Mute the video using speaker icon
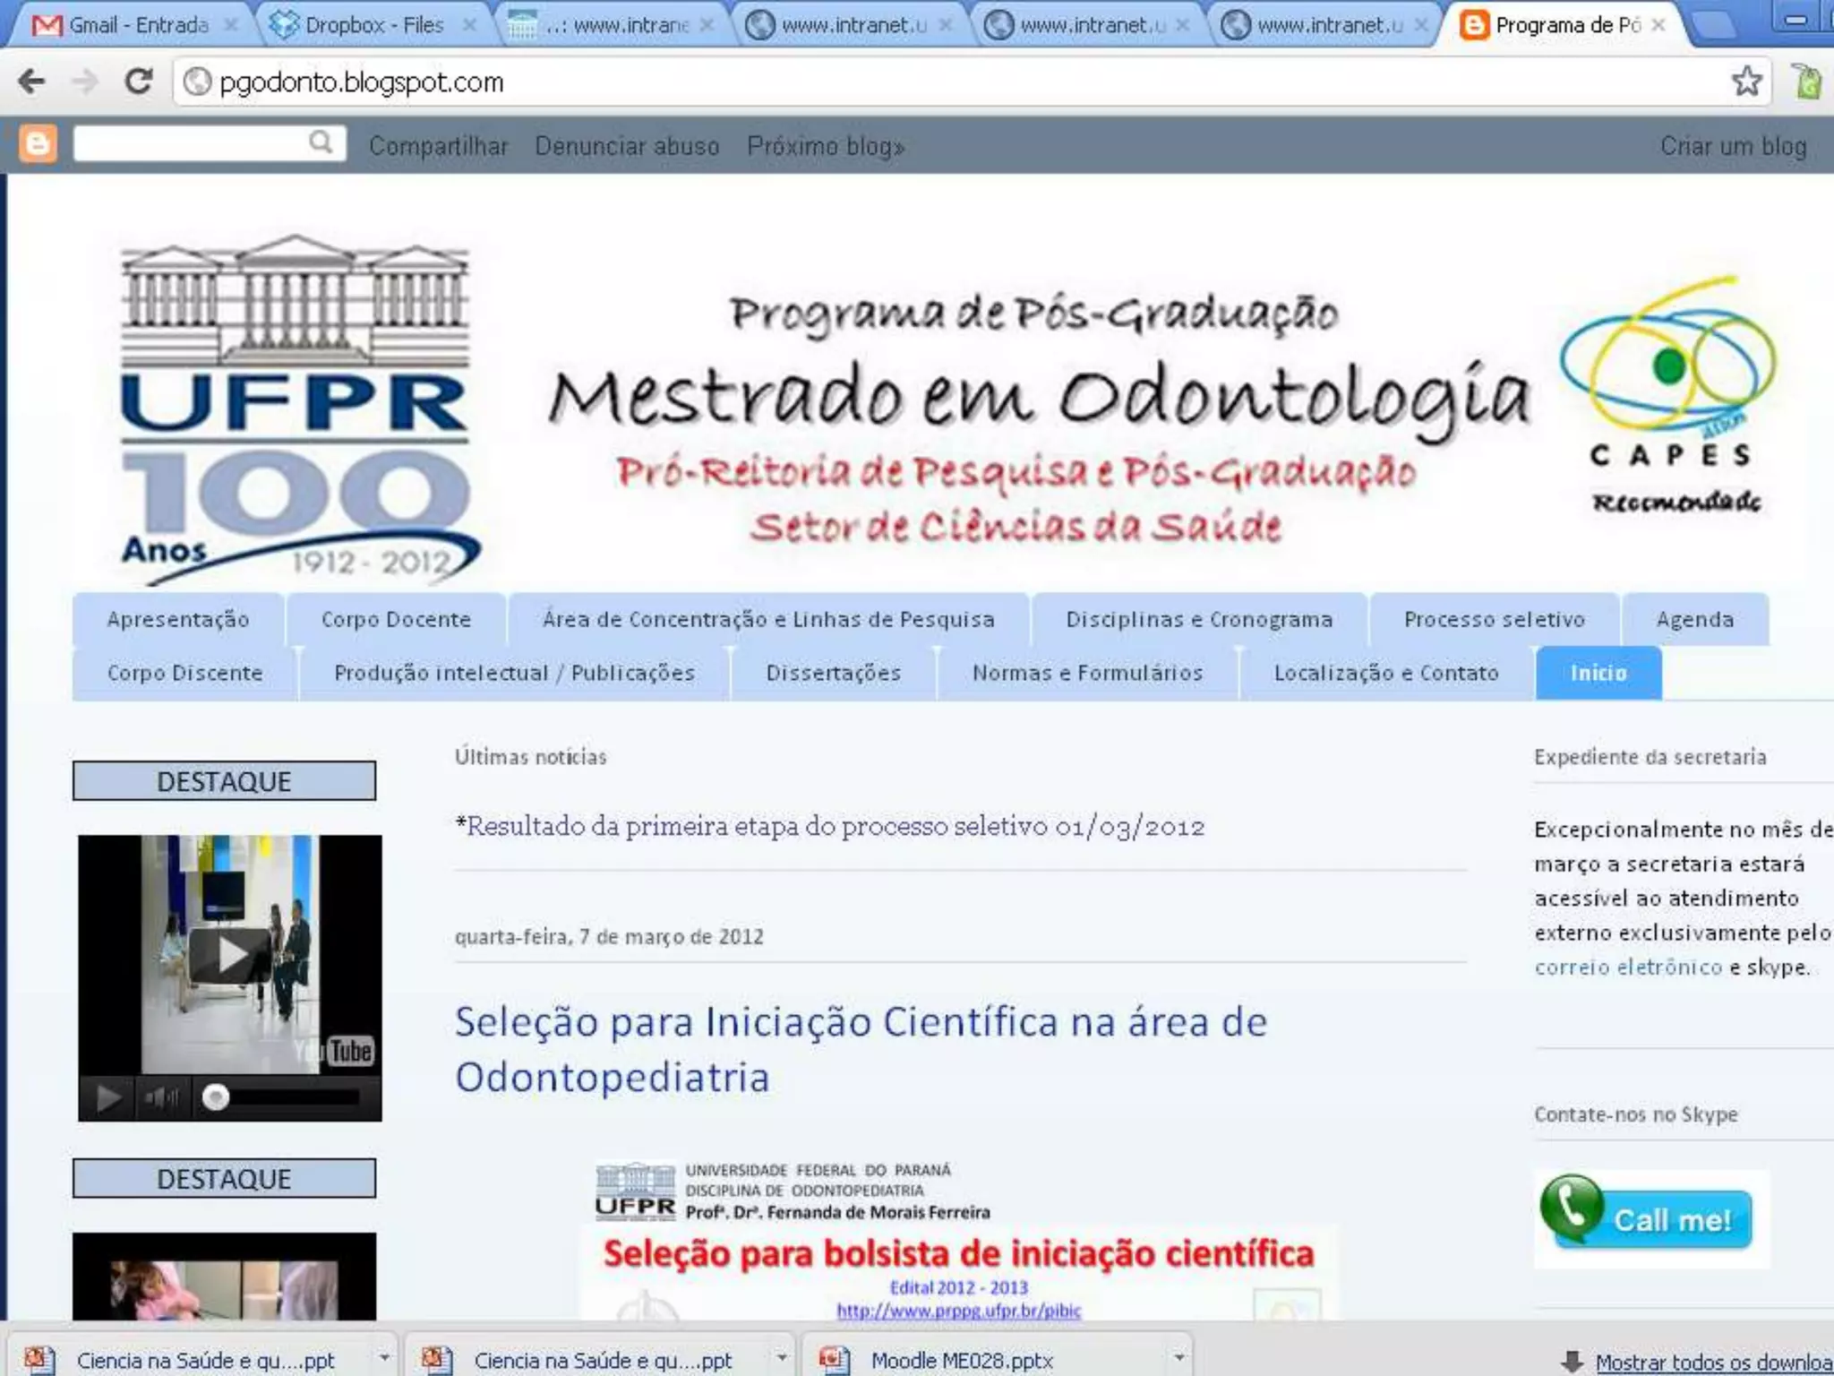Viewport: 1834px width, 1376px height. [160, 1097]
